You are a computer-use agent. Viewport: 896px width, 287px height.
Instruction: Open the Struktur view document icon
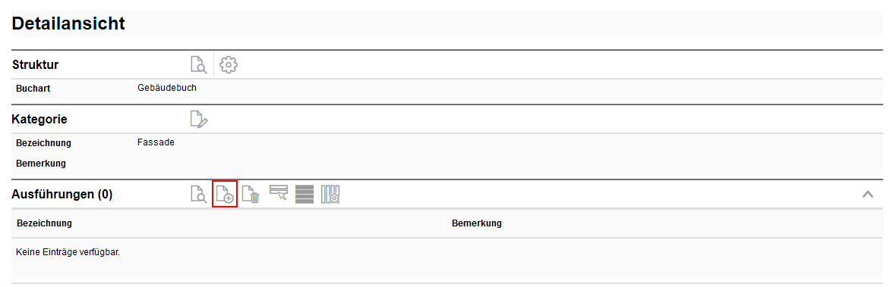click(x=198, y=64)
